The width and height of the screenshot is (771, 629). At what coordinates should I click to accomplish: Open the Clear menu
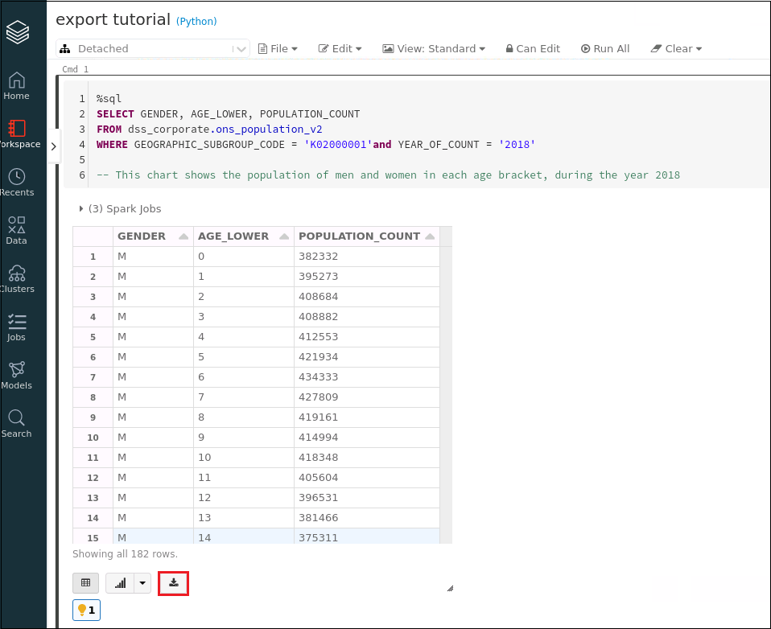coord(676,48)
